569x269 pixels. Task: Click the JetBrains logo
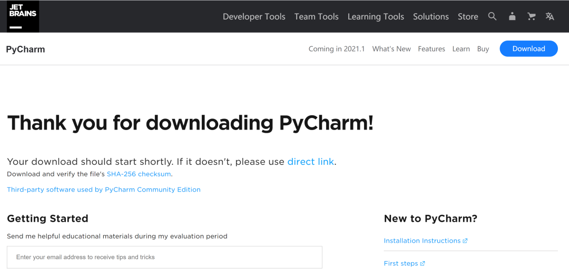pos(23,16)
